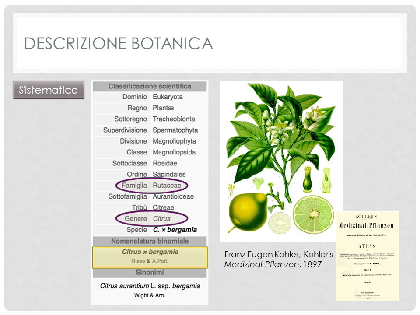Select the Superdivisione label

point(125,130)
